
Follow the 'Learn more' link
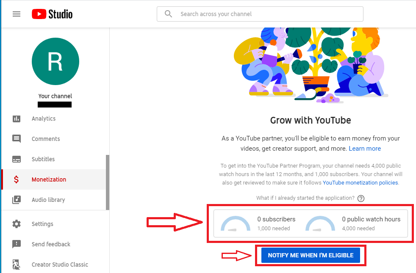(365, 149)
